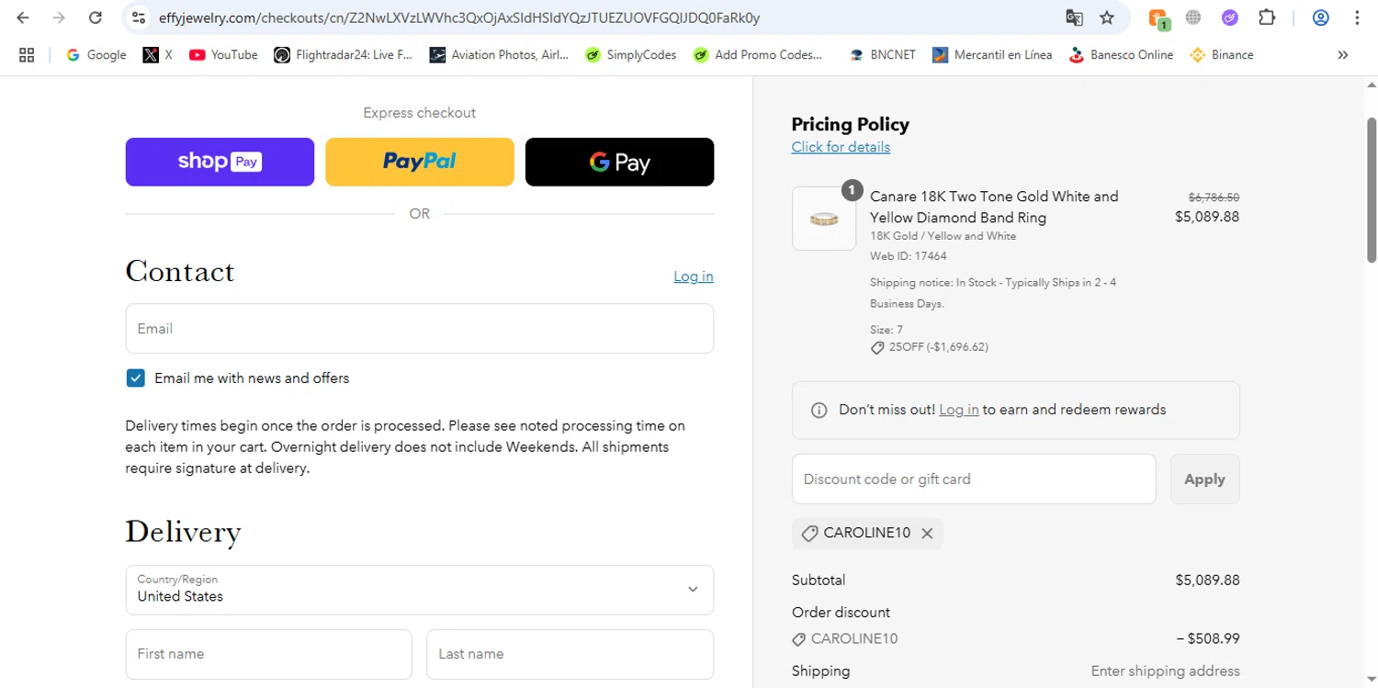The height and width of the screenshot is (688, 1378).
Task: Pay with PayPal
Action: pyautogui.click(x=420, y=162)
